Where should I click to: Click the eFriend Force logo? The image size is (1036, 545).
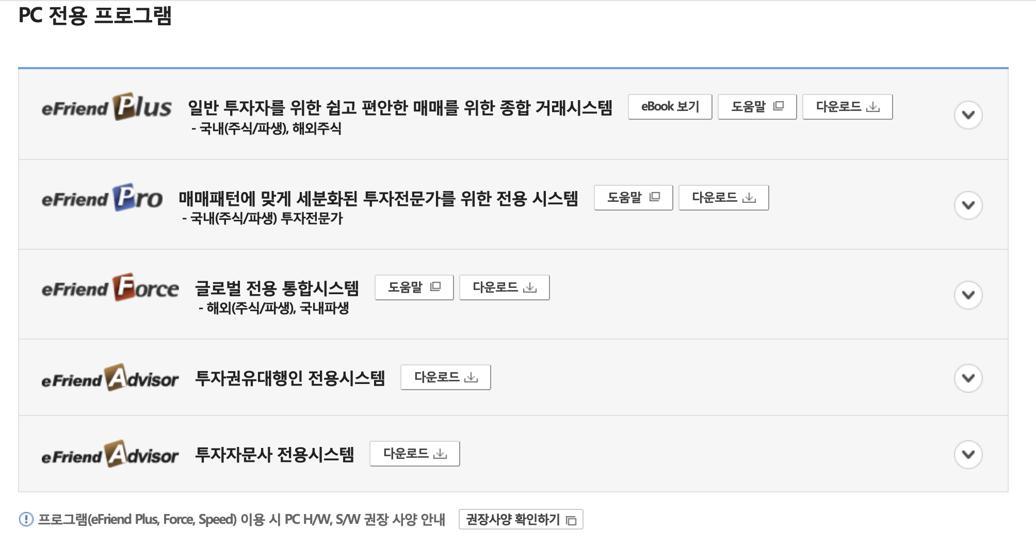[110, 287]
